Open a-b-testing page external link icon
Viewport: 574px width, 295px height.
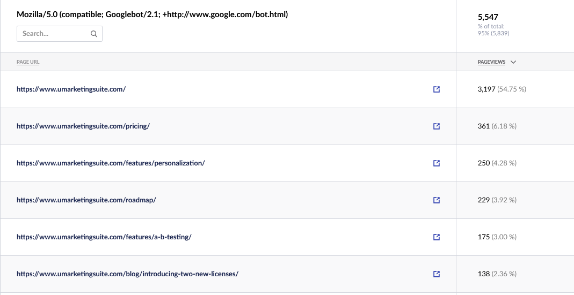[x=437, y=237]
